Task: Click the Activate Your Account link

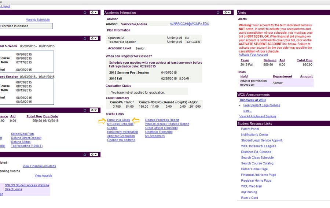Action: pyautogui.click(x=253, y=55)
